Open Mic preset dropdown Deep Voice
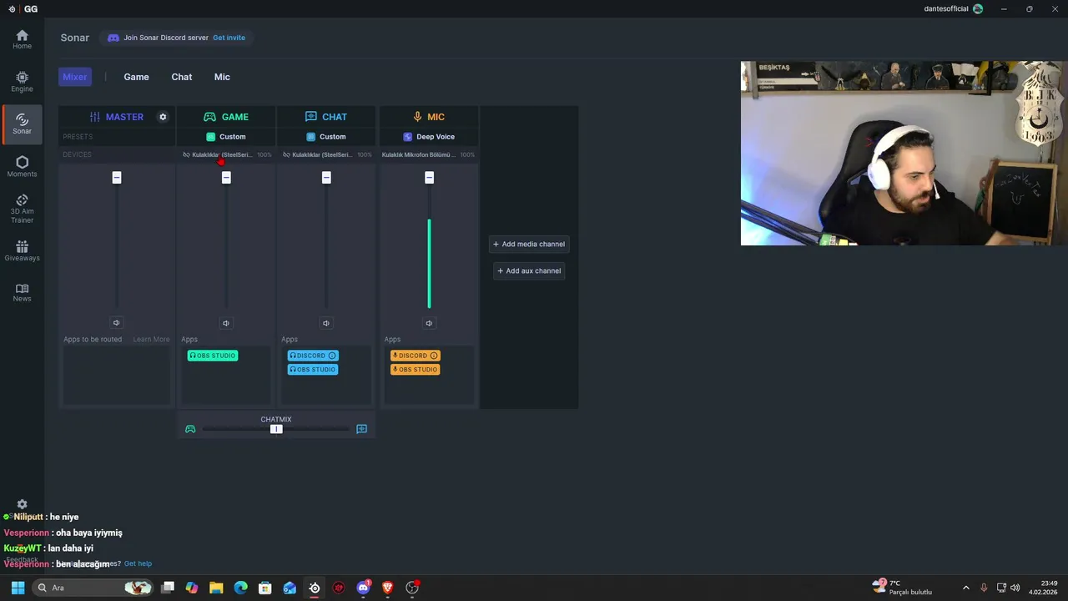The image size is (1068, 601). coord(429,137)
